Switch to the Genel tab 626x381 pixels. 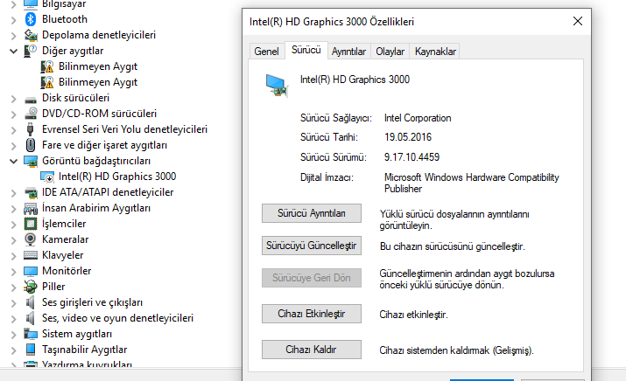pyautogui.click(x=266, y=52)
